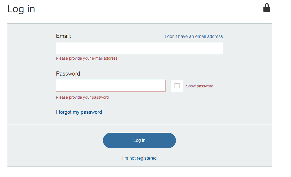This screenshot has height=177, width=291.
Task: Tick the Show password checkbox
Action: (177, 86)
